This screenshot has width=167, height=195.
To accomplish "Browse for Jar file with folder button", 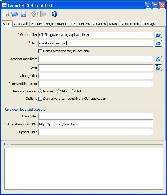I will coord(158,43).
